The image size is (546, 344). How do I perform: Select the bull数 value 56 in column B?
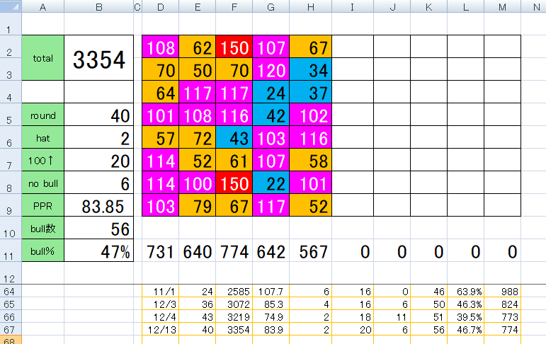(99, 228)
